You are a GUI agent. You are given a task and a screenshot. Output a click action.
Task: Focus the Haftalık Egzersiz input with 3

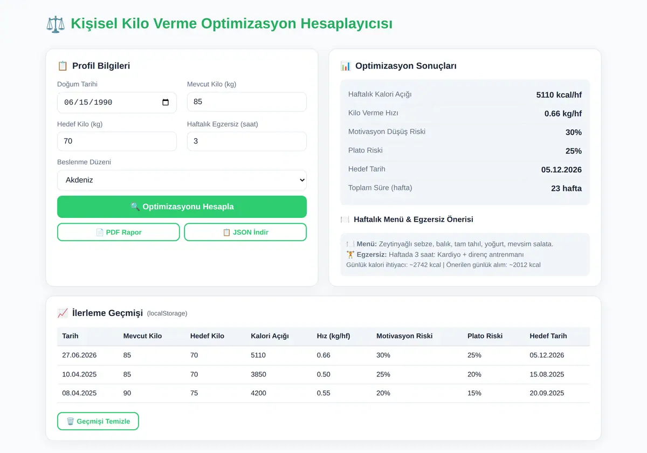[247, 141]
